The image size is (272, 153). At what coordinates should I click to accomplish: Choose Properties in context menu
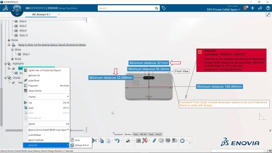[x=46, y=86]
